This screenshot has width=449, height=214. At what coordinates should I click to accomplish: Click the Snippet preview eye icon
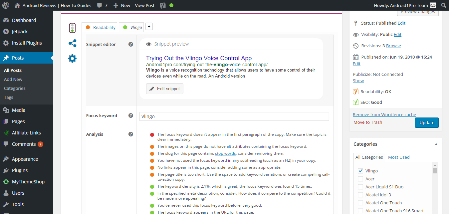point(149,44)
